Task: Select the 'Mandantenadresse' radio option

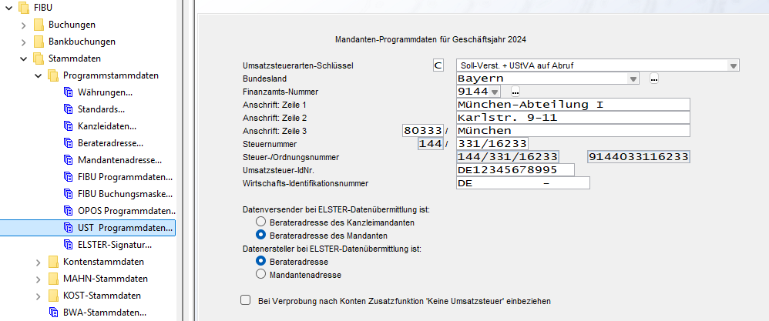Action: click(x=261, y=273)
